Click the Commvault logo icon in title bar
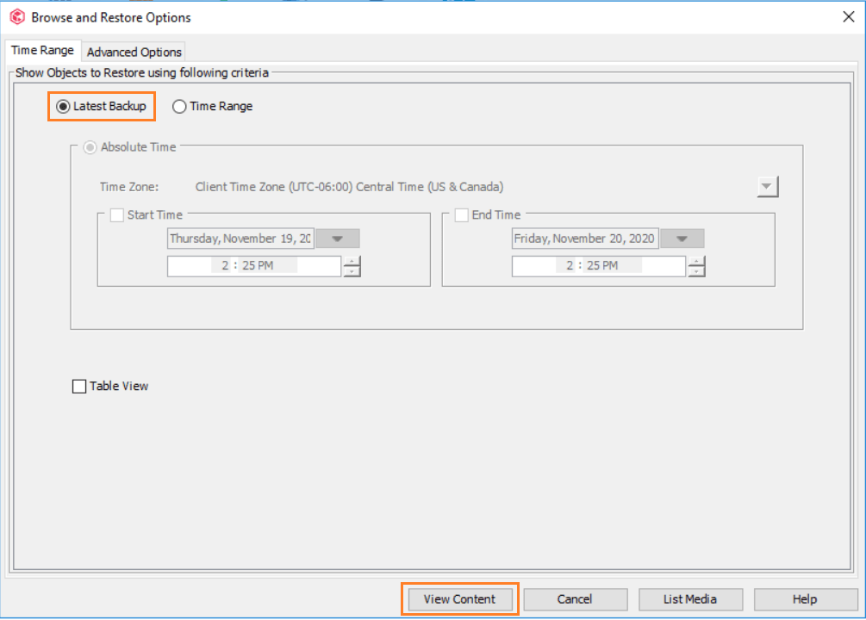 (17, 17)
